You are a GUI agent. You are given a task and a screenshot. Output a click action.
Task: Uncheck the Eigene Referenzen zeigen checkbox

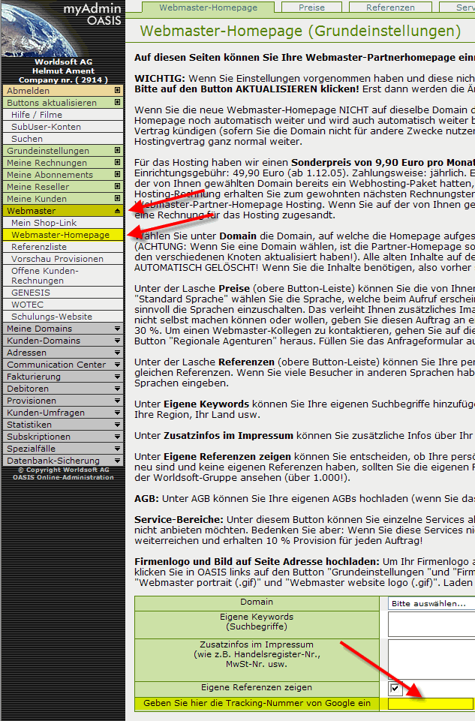(395, 689)
